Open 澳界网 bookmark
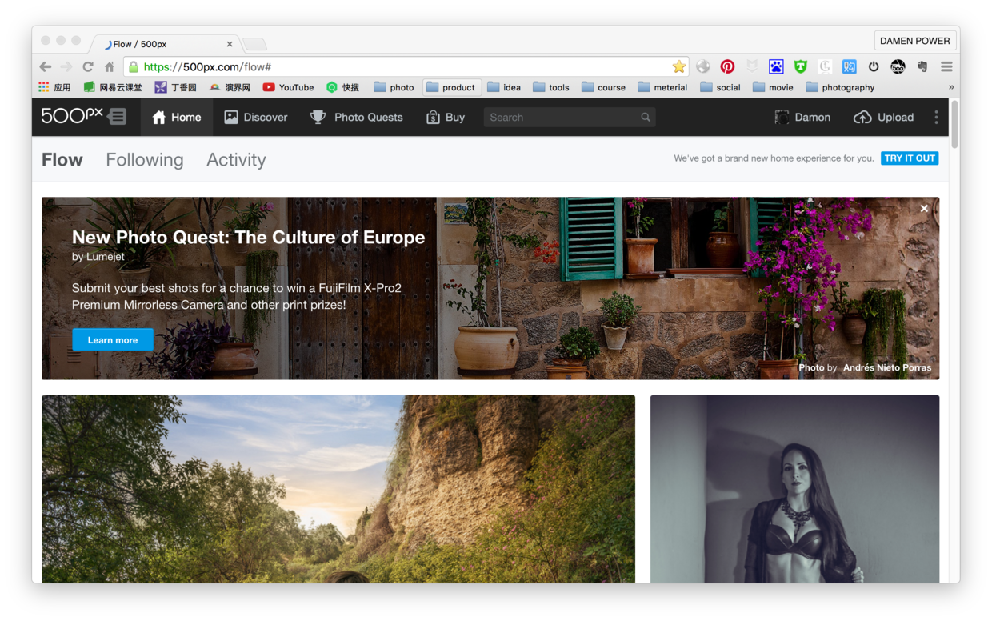 (230, 87)
